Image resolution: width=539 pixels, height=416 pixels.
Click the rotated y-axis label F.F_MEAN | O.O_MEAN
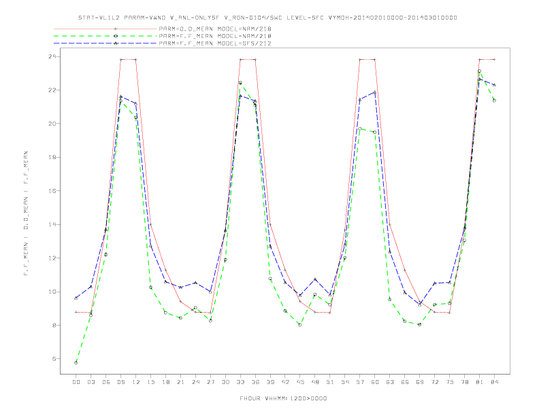(26, 213)
